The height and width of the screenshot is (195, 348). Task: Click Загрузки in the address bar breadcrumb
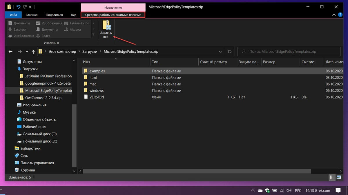coord(90,52)
